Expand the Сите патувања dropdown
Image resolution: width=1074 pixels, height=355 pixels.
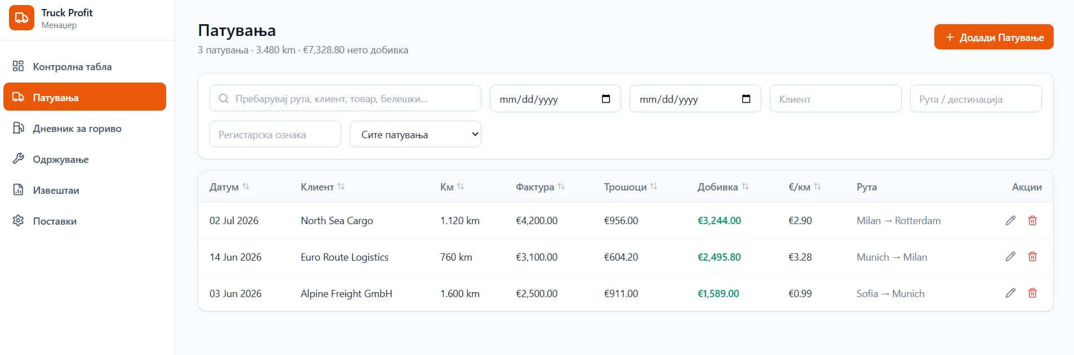pos(415,134)
